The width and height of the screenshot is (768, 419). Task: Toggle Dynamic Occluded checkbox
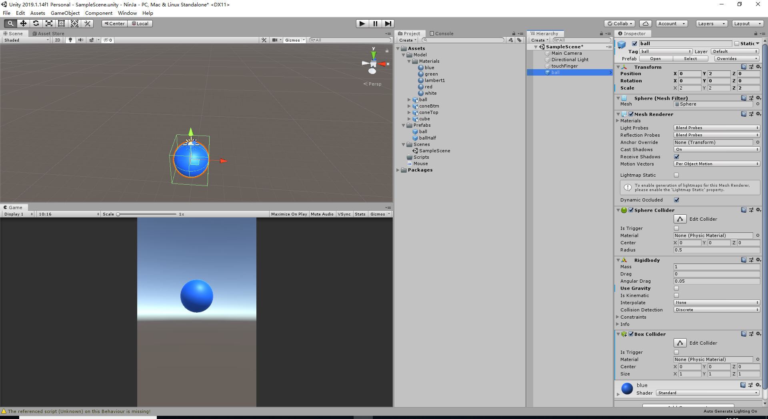coord(676,200)
